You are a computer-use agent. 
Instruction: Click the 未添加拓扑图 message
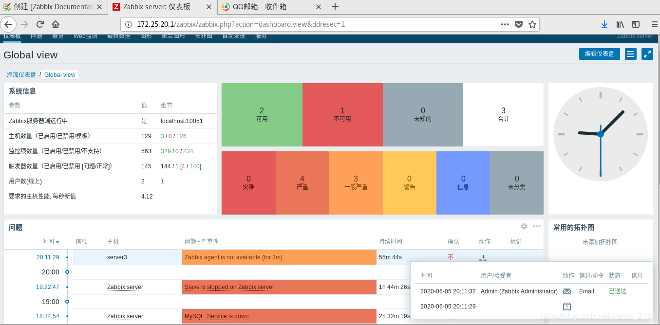point(601,242)
